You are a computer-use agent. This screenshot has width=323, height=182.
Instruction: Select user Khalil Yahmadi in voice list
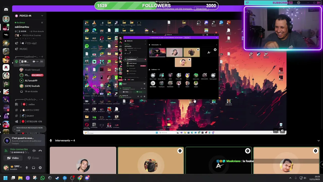[30, 70]
